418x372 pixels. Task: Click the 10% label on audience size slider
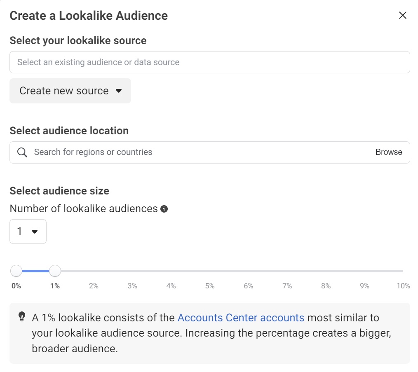pos(403,286)
